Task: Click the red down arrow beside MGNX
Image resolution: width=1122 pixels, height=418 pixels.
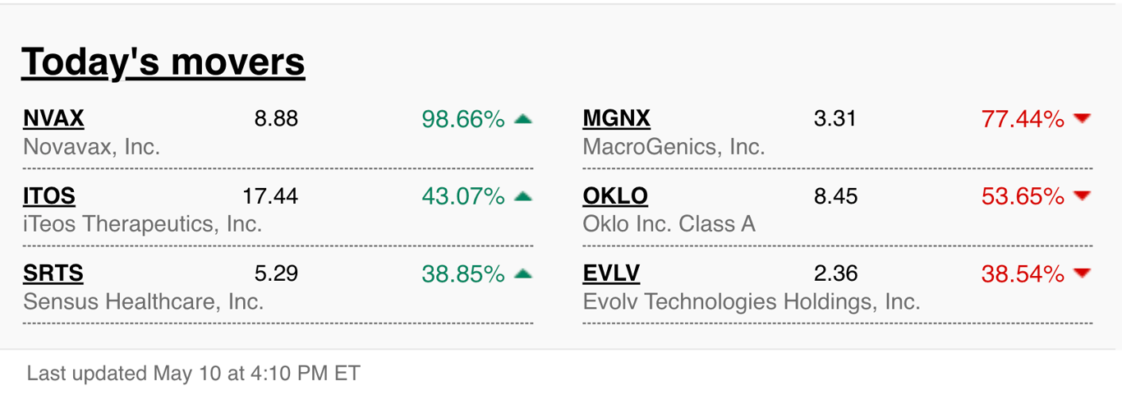Action: coord(1083,119)
